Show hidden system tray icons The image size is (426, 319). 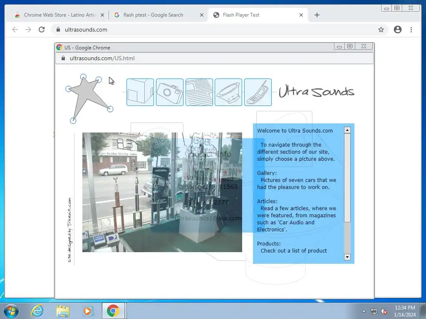coord(364,311)
